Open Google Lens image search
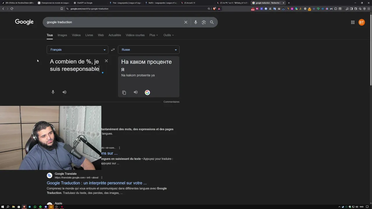Image resolution: width=372 pixels, height=209 pixels. click(x=204, y=22)
